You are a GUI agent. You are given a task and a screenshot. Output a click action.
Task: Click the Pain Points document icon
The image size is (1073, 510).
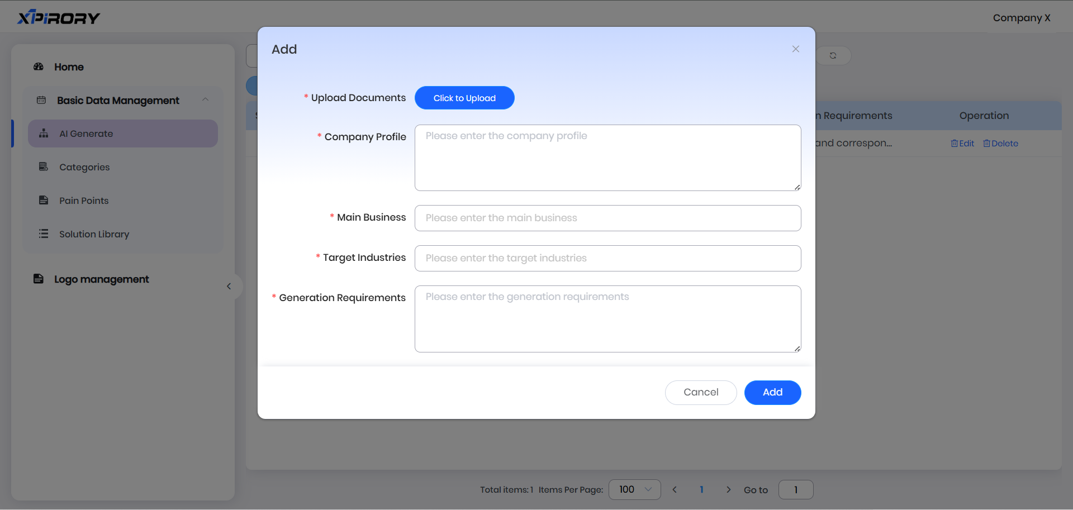(x=44, y=201)
